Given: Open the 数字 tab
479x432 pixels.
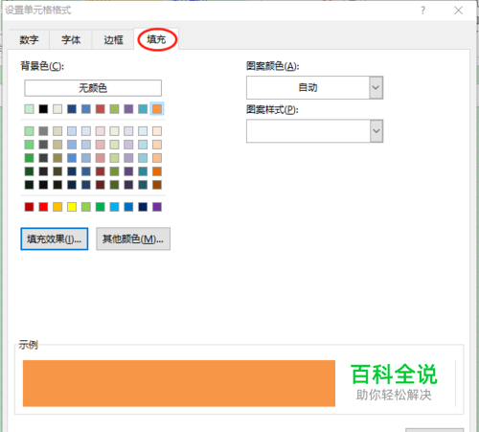Looking at the screenshot, I should pos(29,39).
